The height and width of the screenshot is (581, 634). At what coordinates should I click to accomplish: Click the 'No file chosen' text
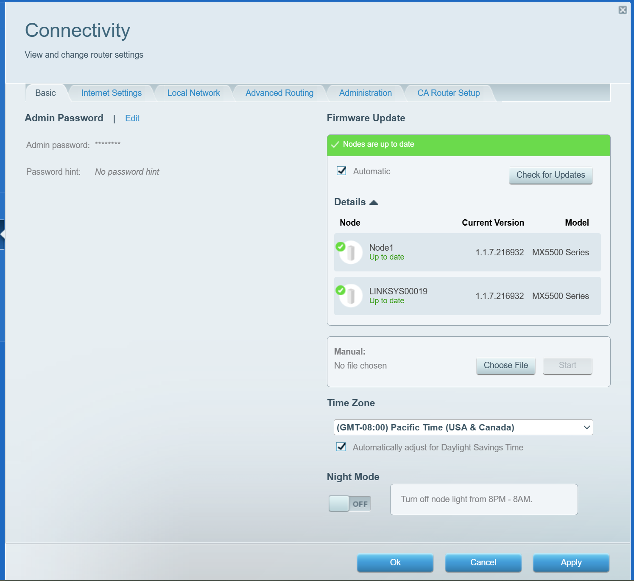(x=360, y=366)
